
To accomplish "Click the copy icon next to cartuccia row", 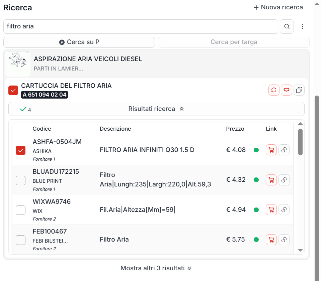I will coord(299,90).
